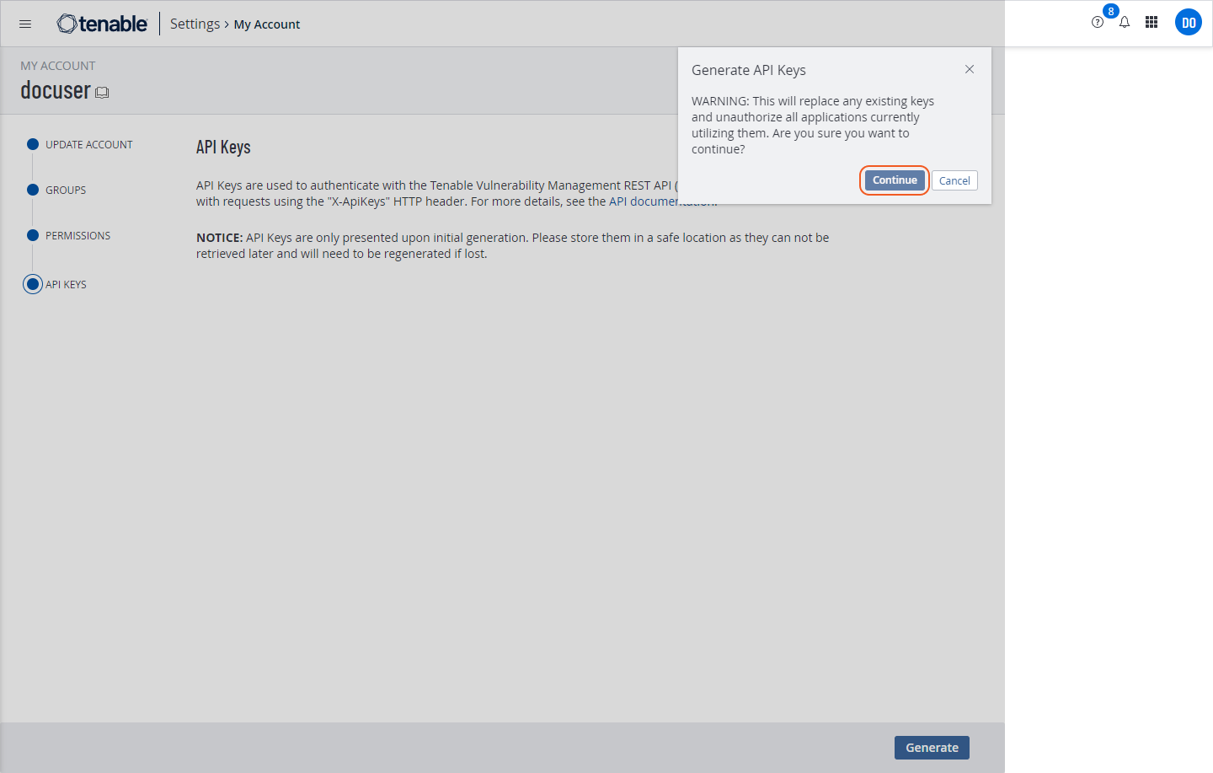1213x773 pixels.
Task: Click the NOTICE paragraph about key storage
Action: click(x=513, y=245)
